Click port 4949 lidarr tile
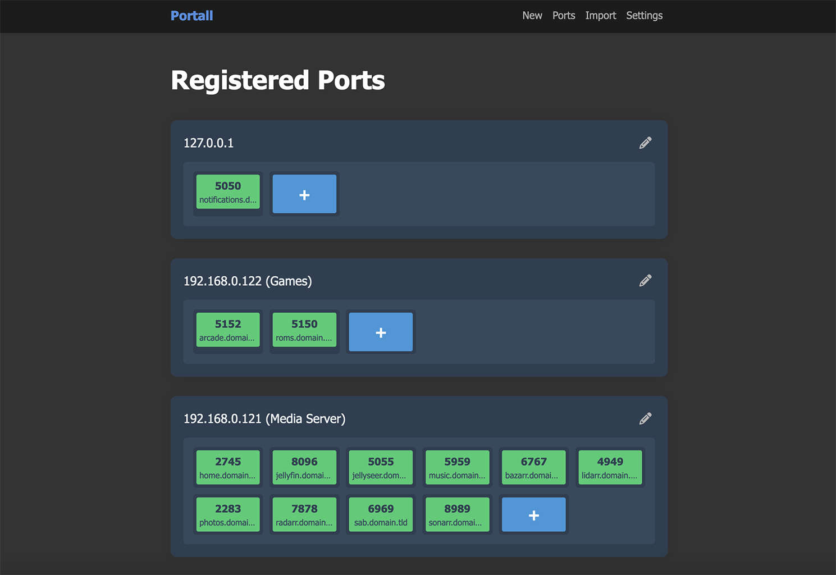 [610, 467]
